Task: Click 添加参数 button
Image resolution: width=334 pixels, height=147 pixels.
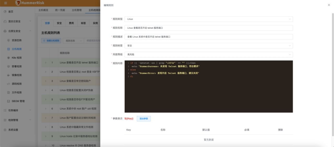Action: coord(144,119)
